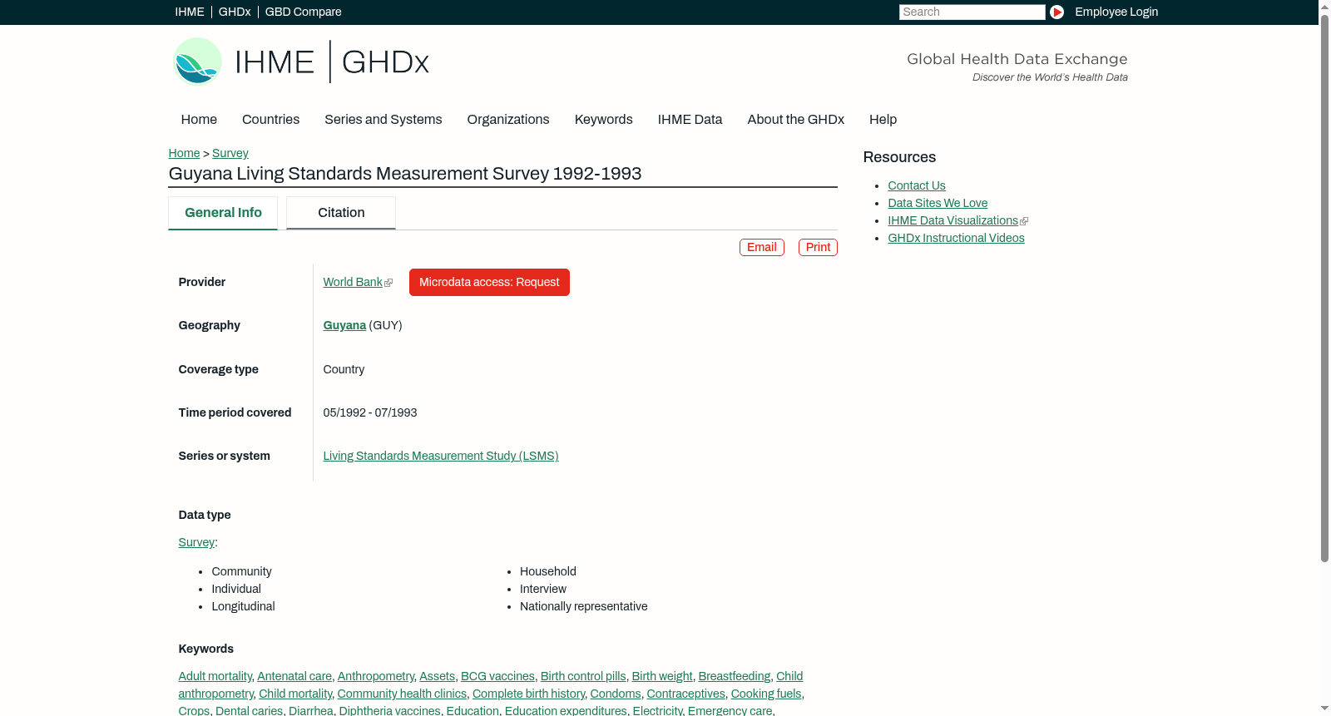1331x716 pixels.
Task: Open GBD Compare in top bar
Action: coord(304,12)
